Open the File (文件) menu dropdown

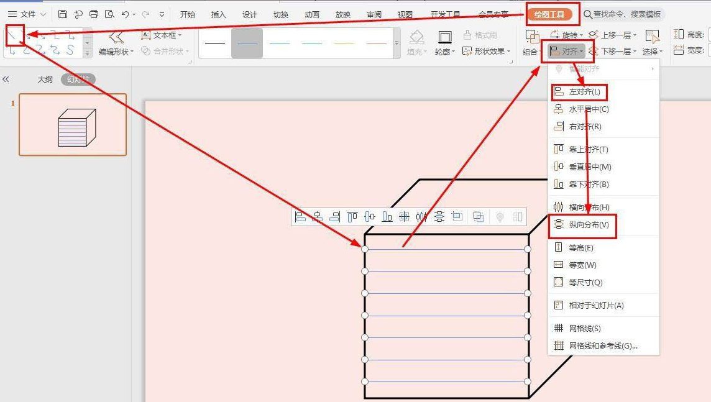[27, 14]
